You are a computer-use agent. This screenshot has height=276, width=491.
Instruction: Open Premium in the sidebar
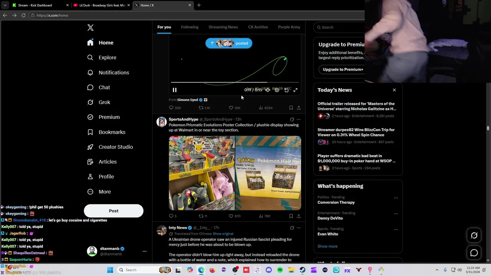pos(104,117)
